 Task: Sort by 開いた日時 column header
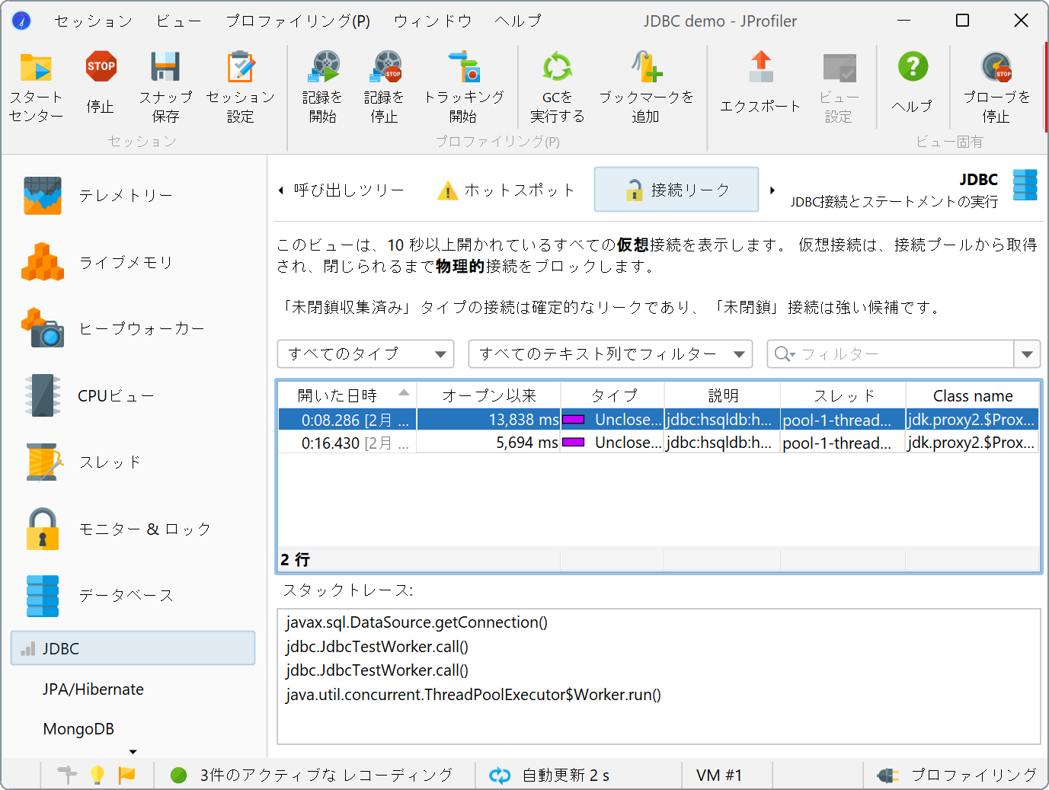click(347, 395)
